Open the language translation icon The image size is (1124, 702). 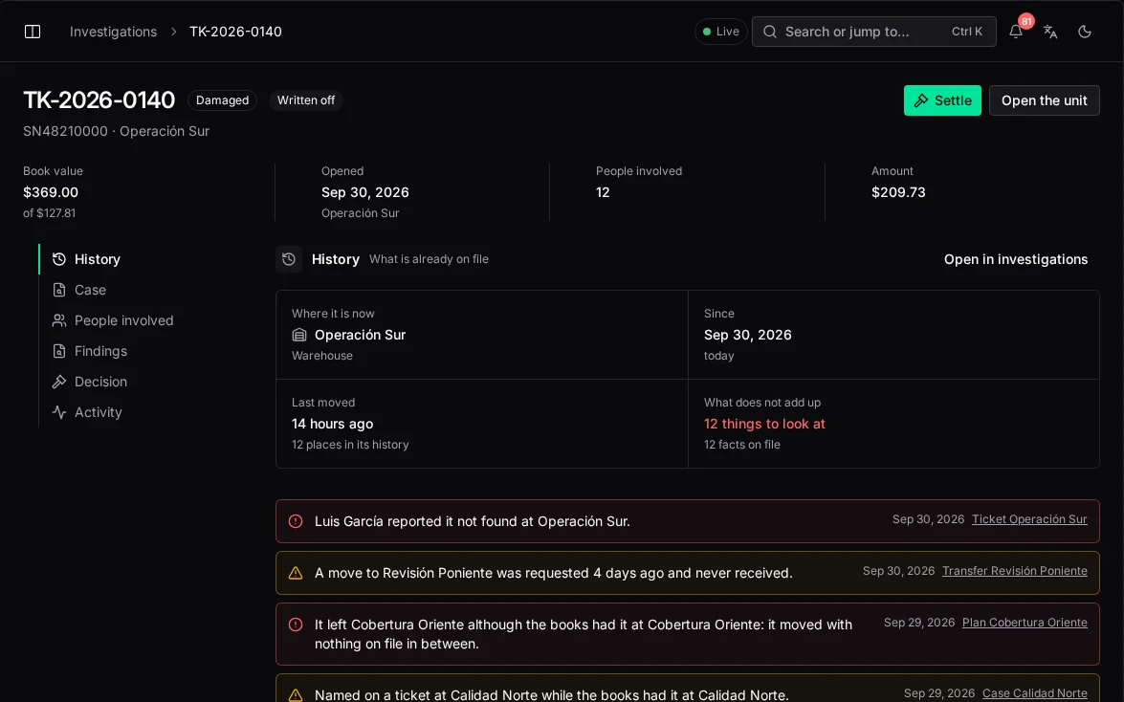pyautogui.click(x=1050, y=32)
